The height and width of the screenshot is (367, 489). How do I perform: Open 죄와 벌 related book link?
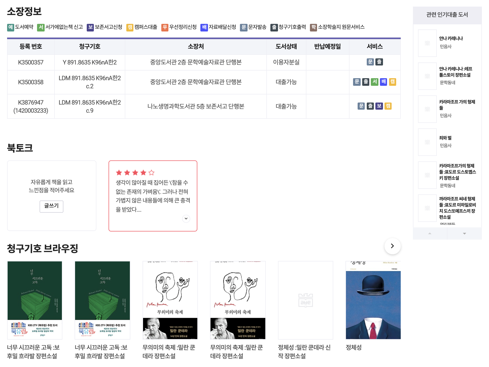pos(445,138)
